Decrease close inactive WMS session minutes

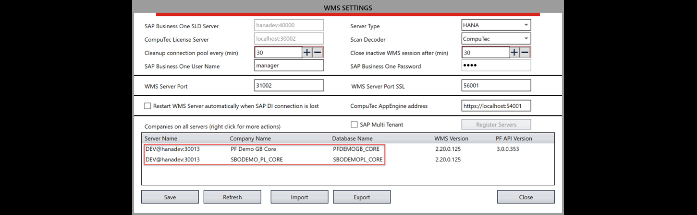(526, 53)
